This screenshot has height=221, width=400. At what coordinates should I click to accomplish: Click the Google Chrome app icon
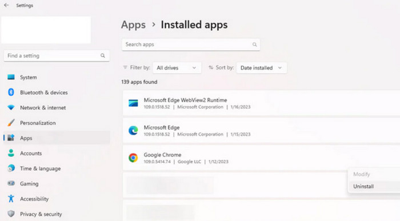[133, 158]
